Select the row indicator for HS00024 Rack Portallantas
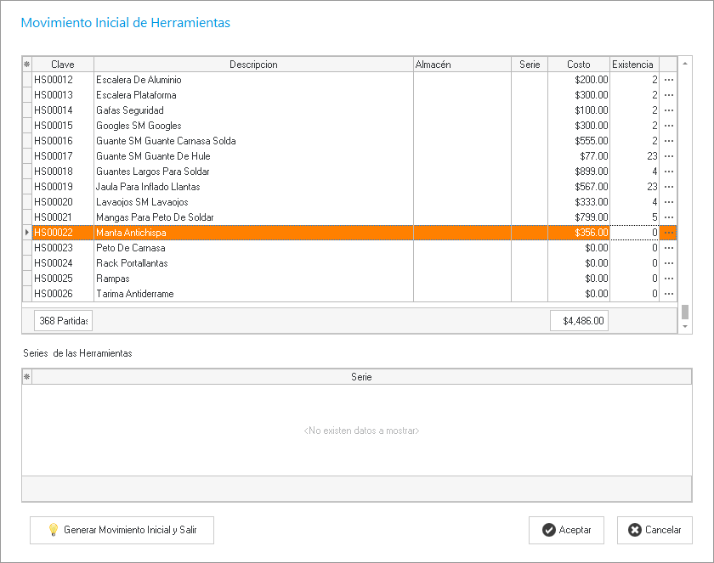Viewport: 714px width, 563px height. 26,263
